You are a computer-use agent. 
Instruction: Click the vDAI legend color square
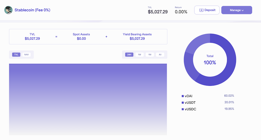point(183,96)
